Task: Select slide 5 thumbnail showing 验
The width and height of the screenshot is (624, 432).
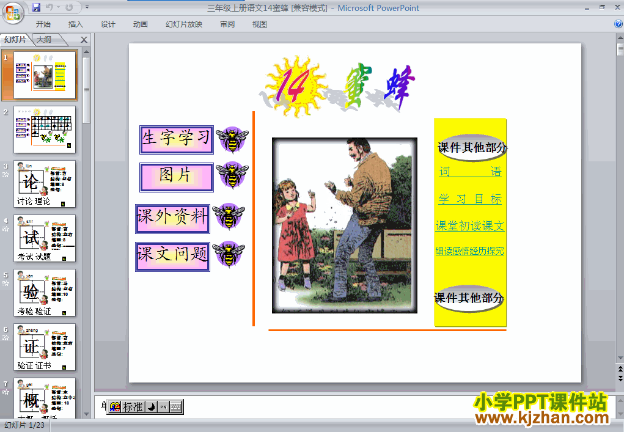Action: (45, 293)
